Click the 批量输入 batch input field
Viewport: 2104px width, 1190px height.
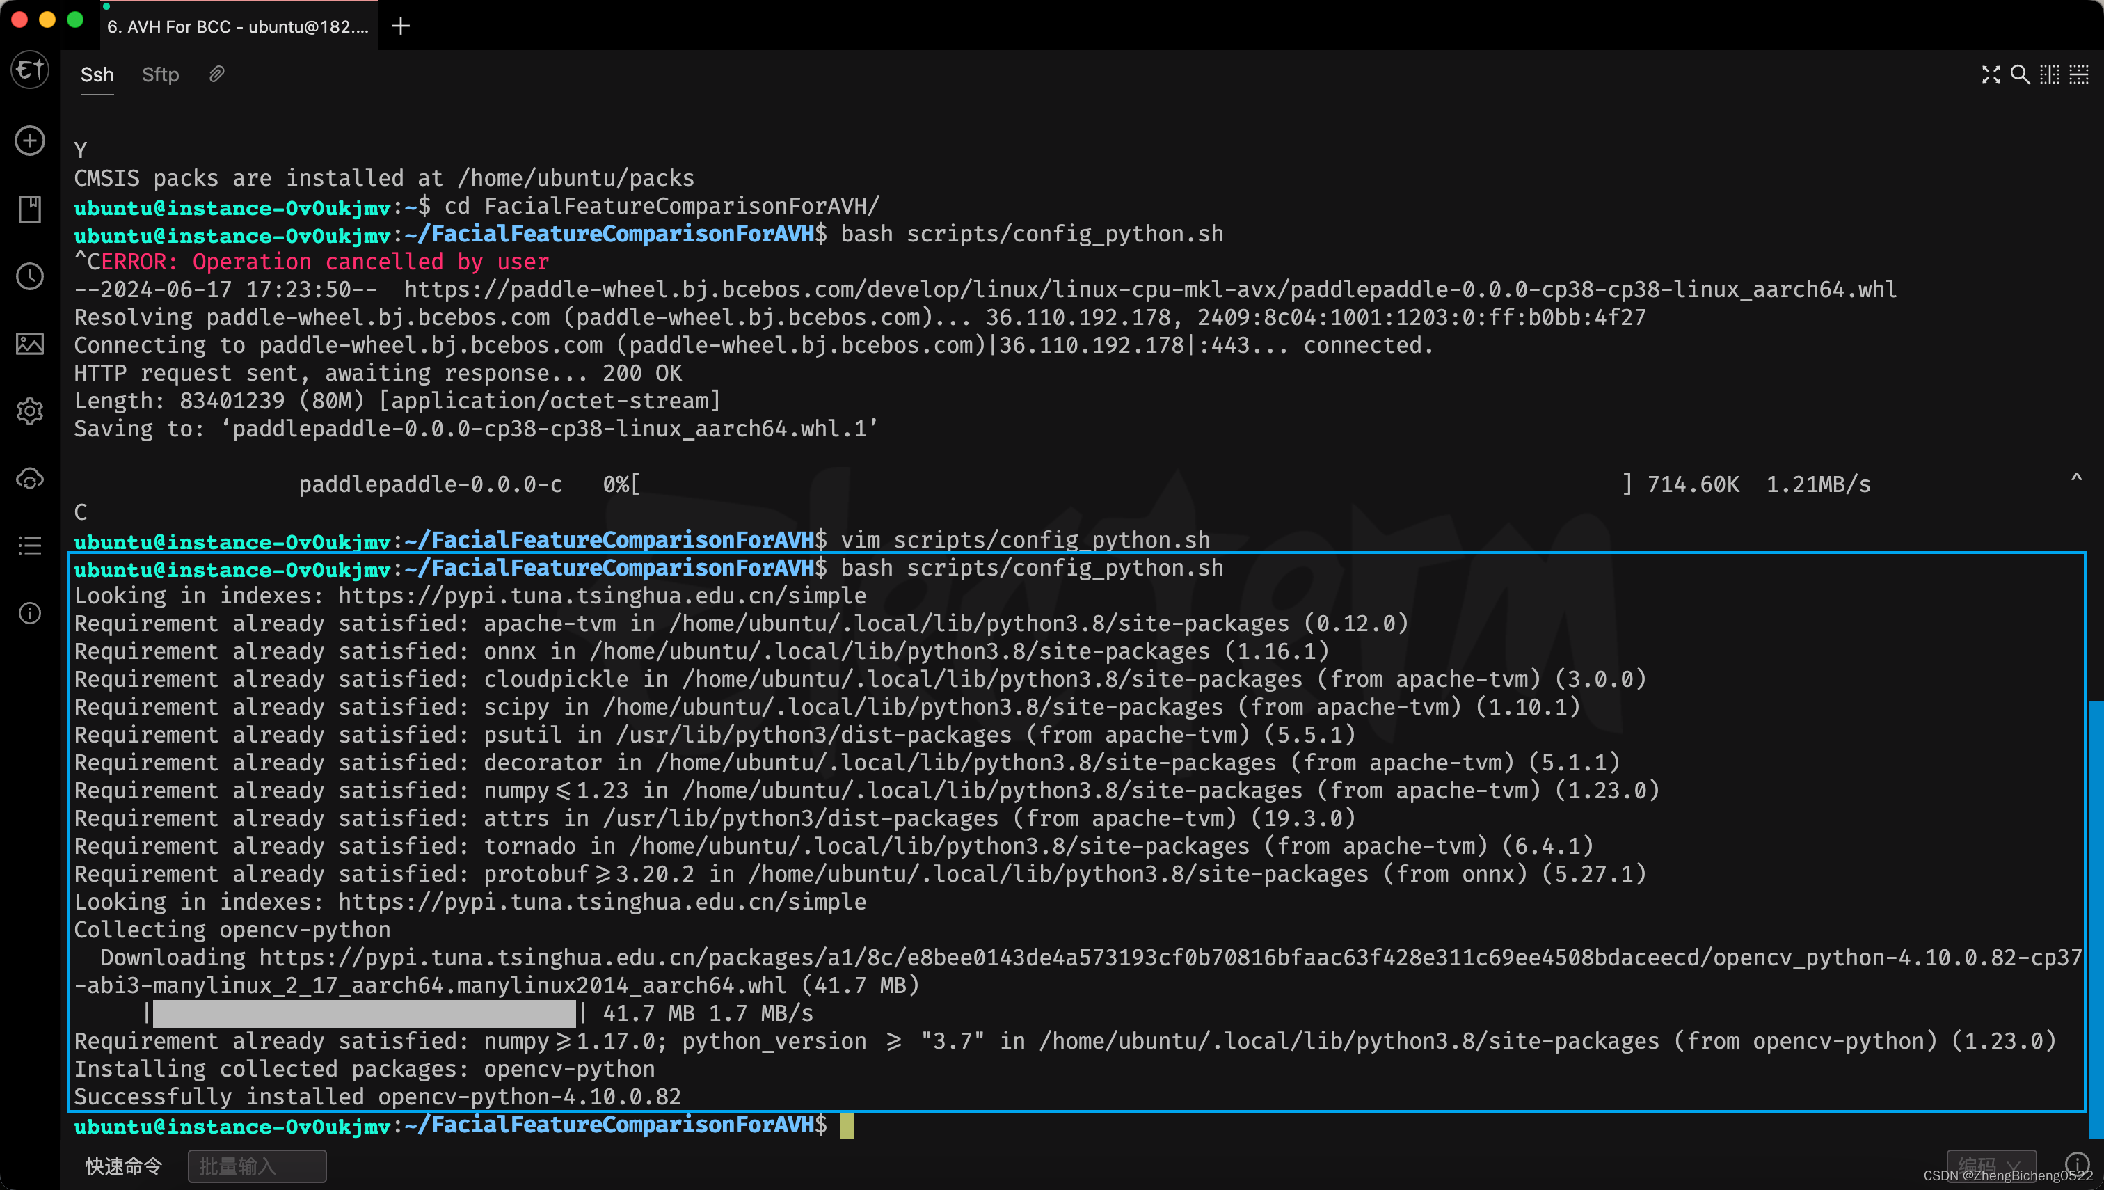click(x=257, y=1166)
